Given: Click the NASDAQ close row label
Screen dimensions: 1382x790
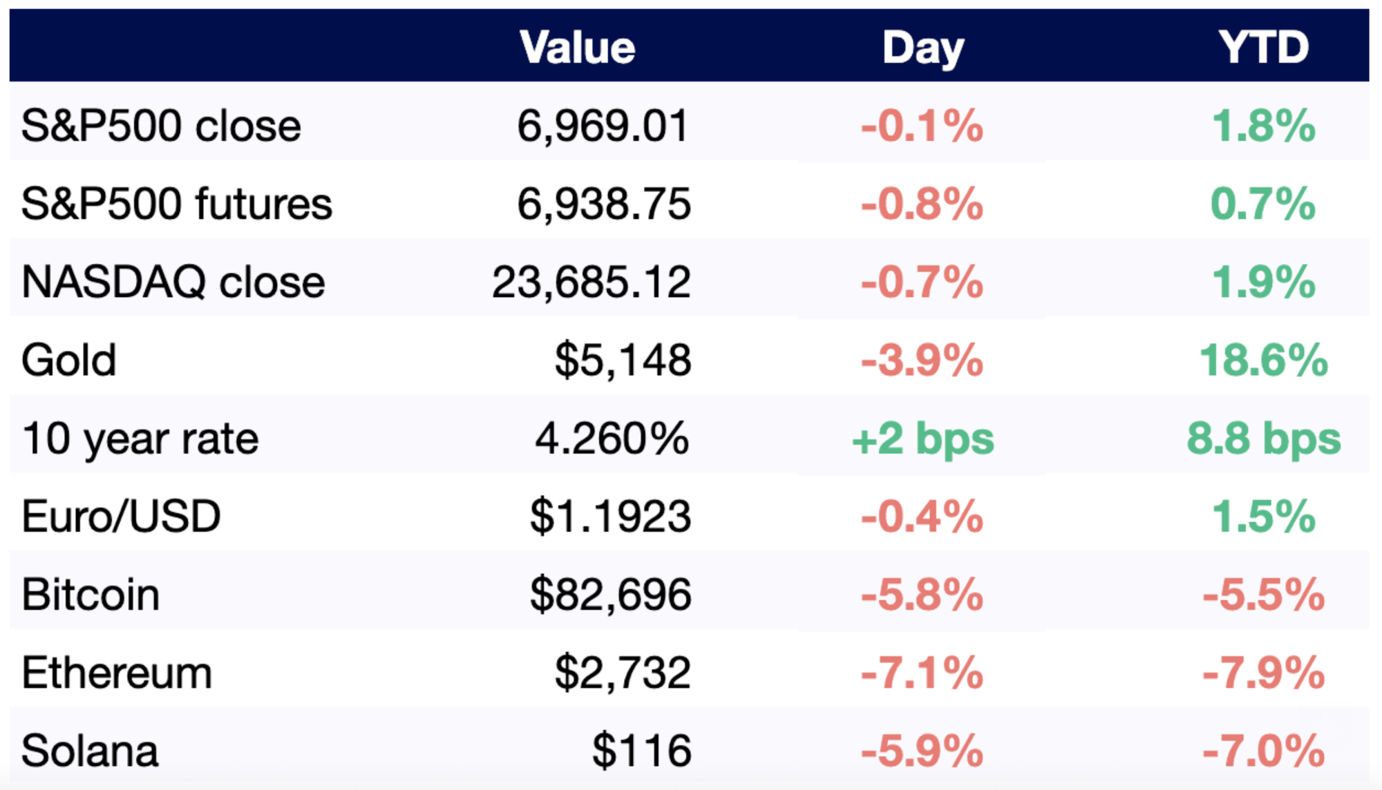Looking at the screenshot, I should point(173,282).
